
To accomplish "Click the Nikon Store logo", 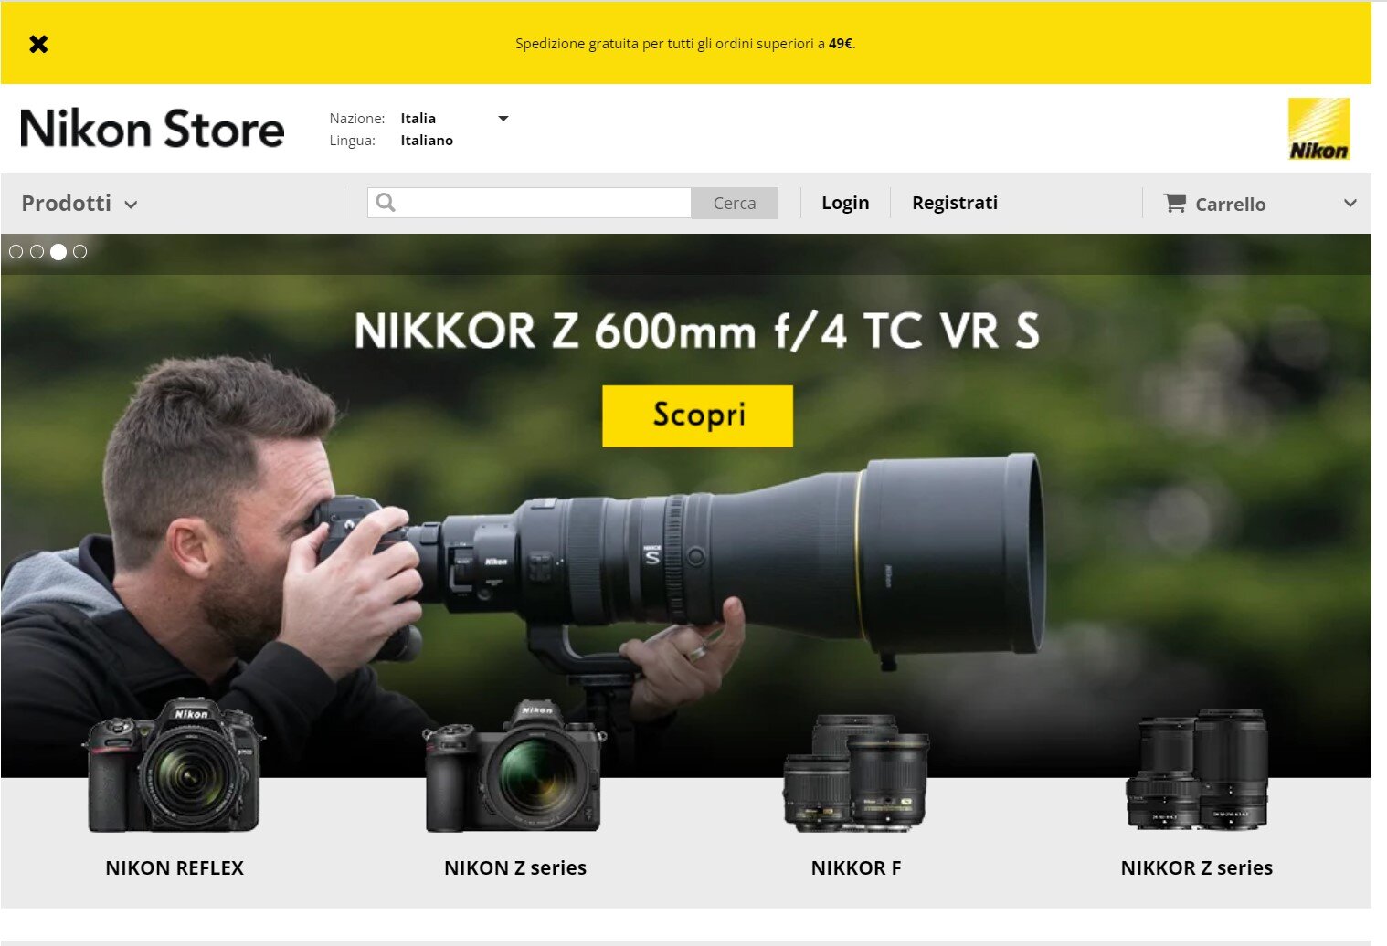I will point(152,129).
